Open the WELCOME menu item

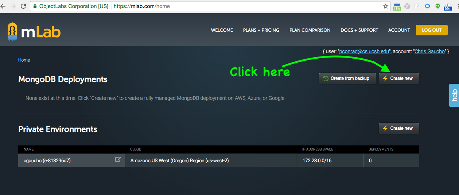point(222,30)
